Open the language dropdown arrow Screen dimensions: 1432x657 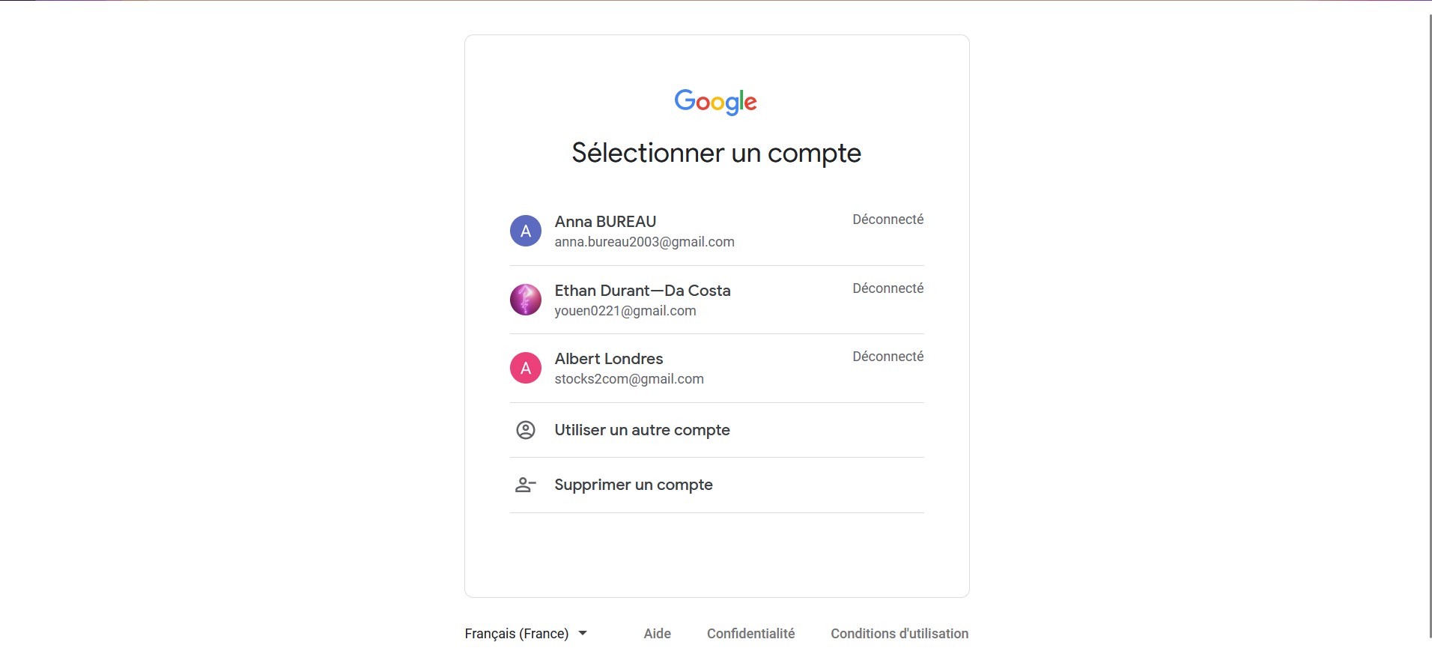coord(583,634)
